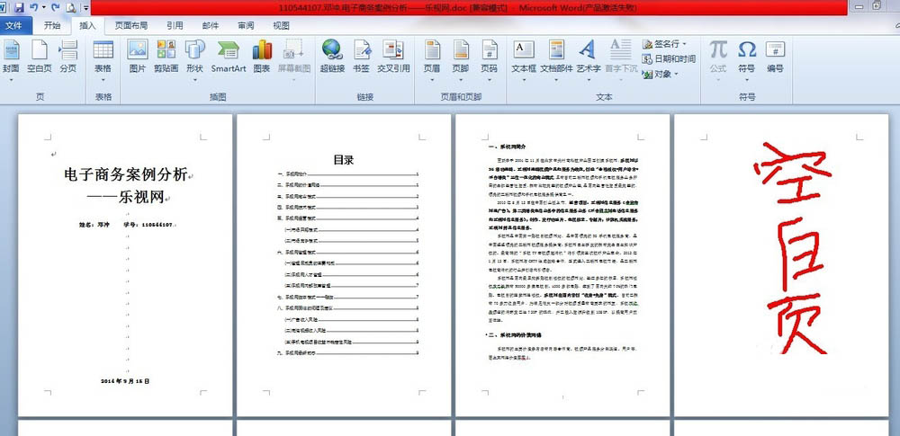The height and width of the screenshot is (436, 900).
Task: Insert a hyperlink with 超链接
Action: [332, 57]
